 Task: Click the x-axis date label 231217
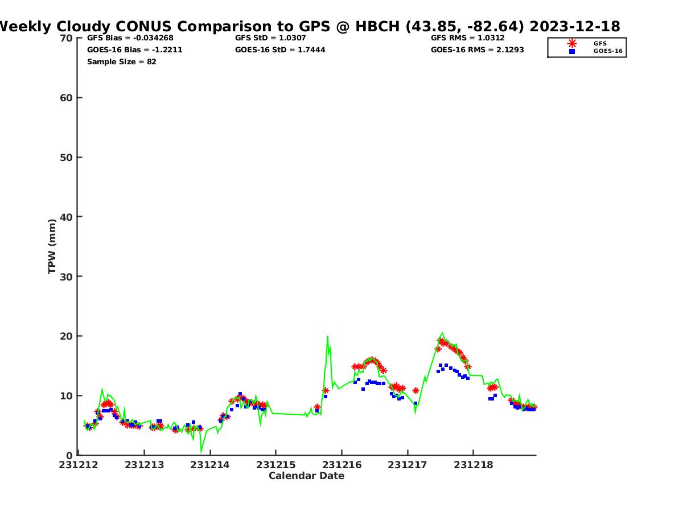click(x=408, y=465)
